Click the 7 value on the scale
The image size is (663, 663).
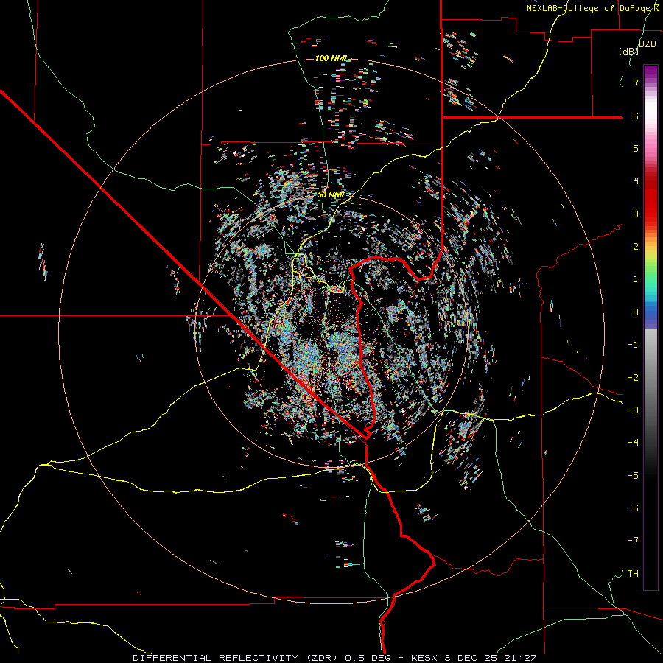pos(636,83)
